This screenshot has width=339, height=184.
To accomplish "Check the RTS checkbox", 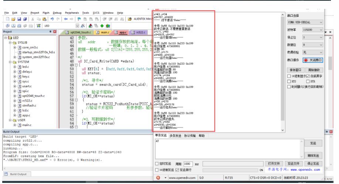I will [289, 81].
